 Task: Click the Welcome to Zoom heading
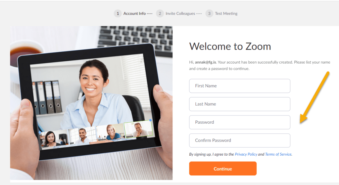pos(230,46)
